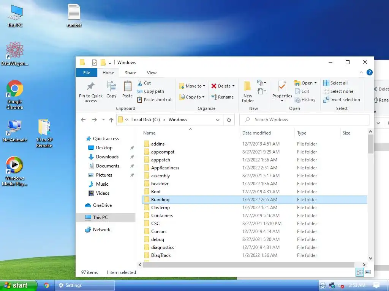Image resolution: width=389 pixels, height=291 pixels.
Task: Click horizontal scrollbar in file list
Action: (248, 264)
